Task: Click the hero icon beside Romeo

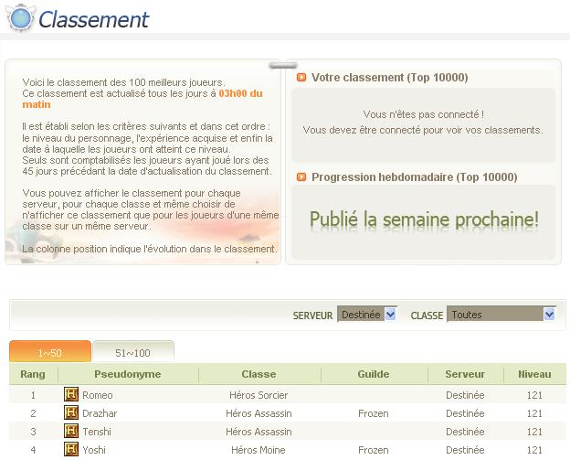Action: coord(71,394)
